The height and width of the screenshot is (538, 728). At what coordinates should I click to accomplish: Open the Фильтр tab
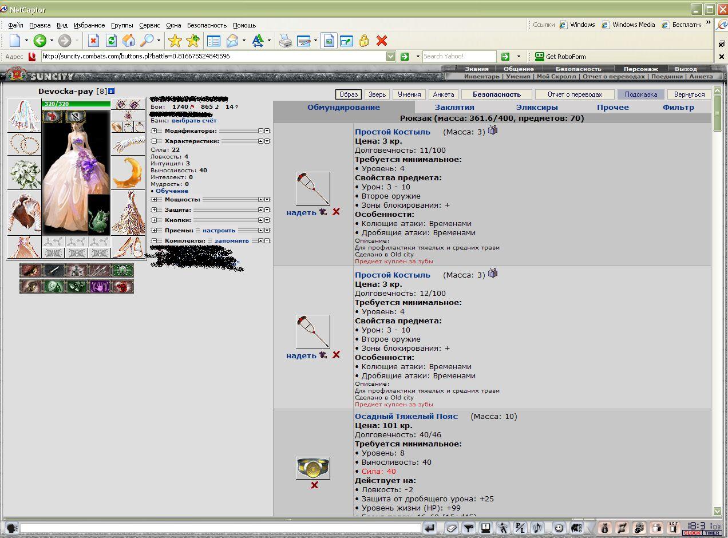pyautogui.click(x=678, y=107)
